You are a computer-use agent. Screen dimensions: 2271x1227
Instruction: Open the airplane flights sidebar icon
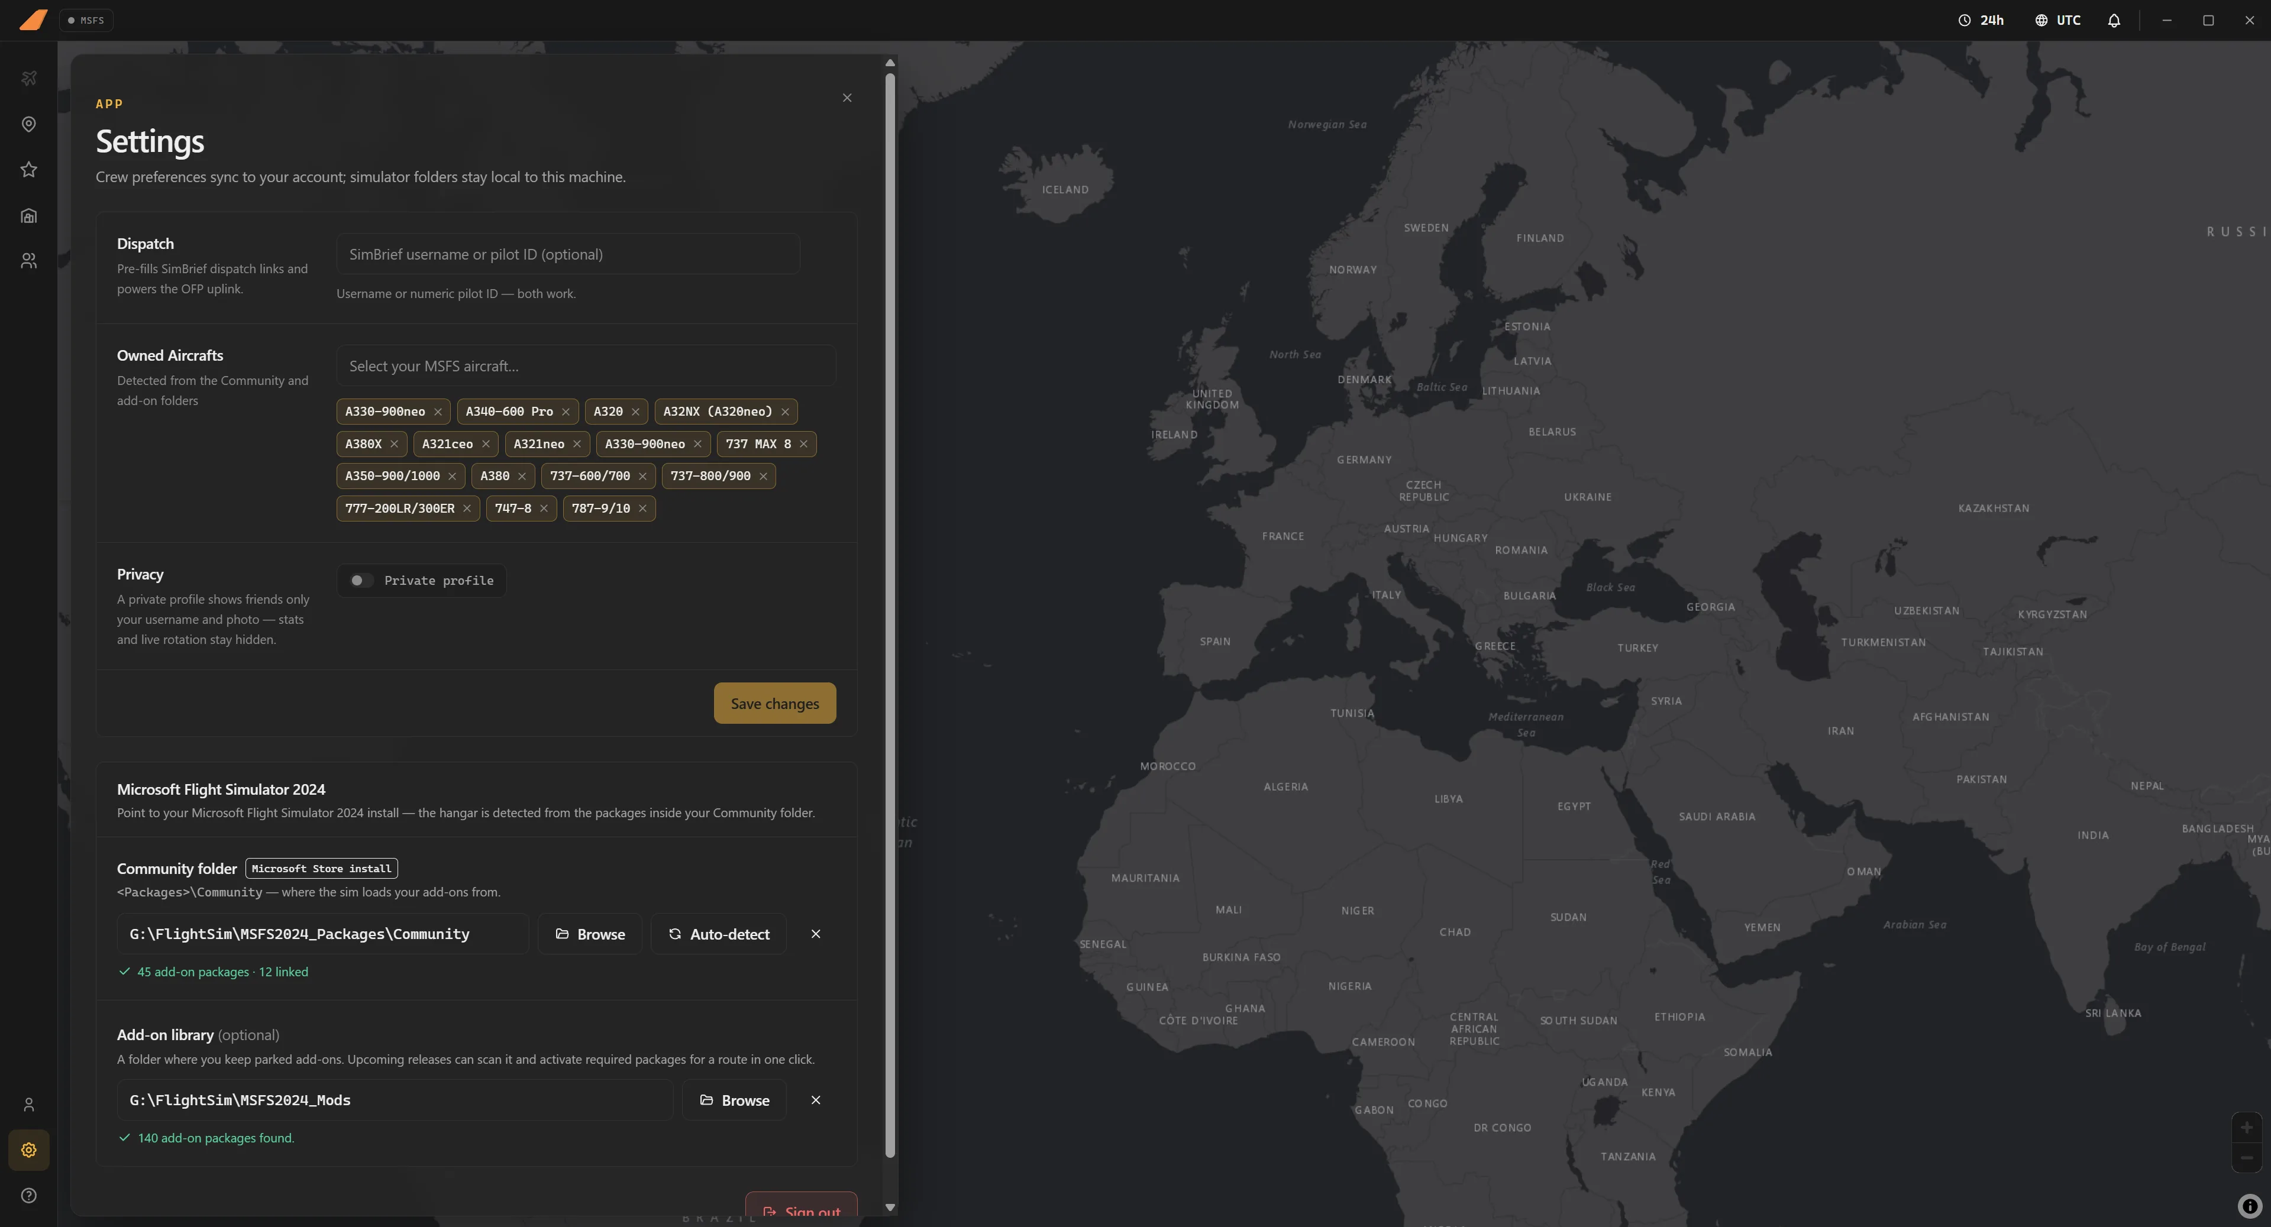(x=28, y=79)
